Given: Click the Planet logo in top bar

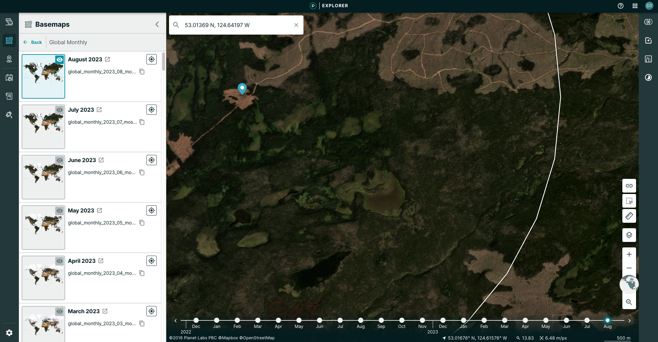Looking at the screenshot, I should point(313,6).
